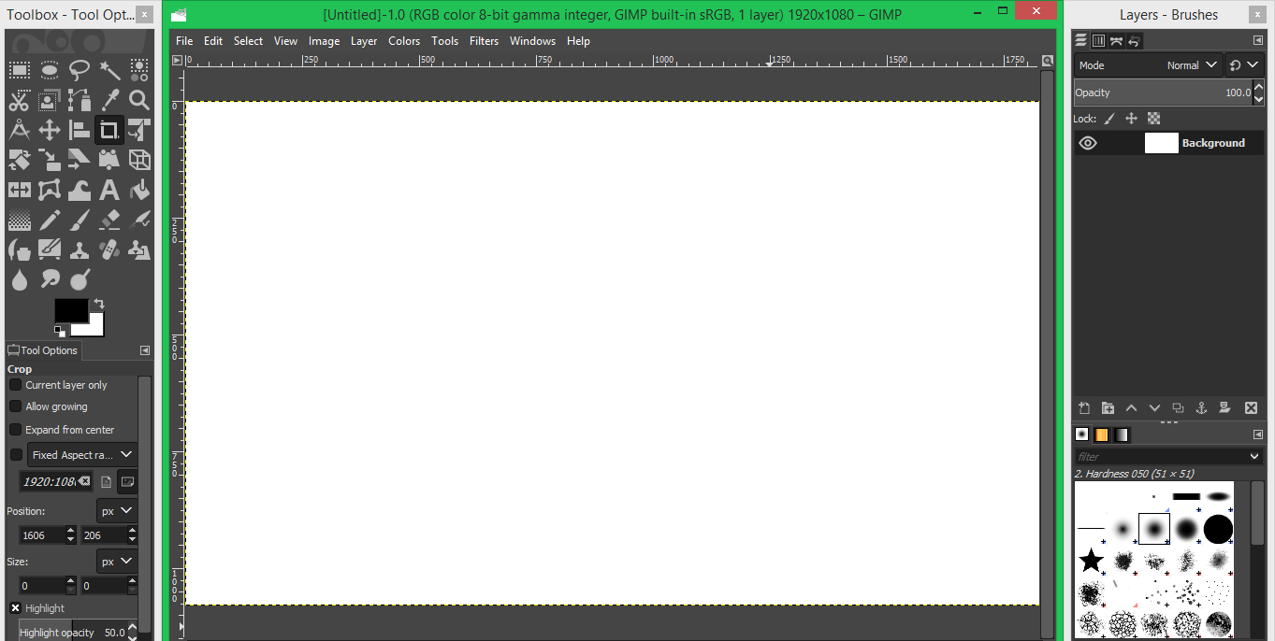The image size is (1275, 641).
Task: Open the File menu
Action: 184,41
